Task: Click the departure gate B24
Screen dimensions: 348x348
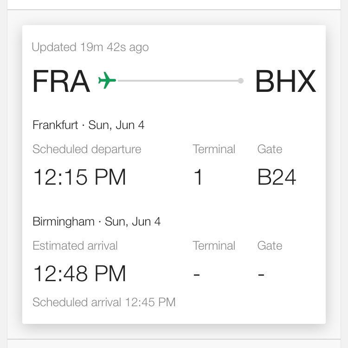Action: [277, 177]
